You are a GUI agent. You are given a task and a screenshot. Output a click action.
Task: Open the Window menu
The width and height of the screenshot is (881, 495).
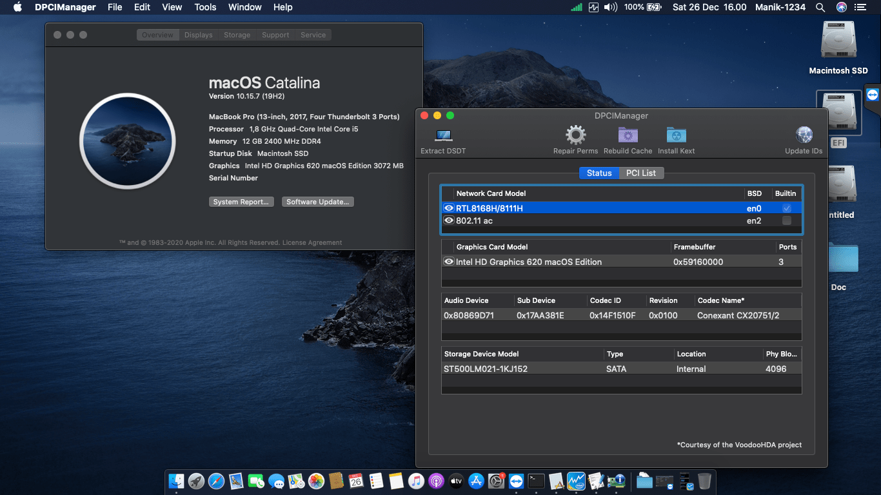(x=245, y=7)
